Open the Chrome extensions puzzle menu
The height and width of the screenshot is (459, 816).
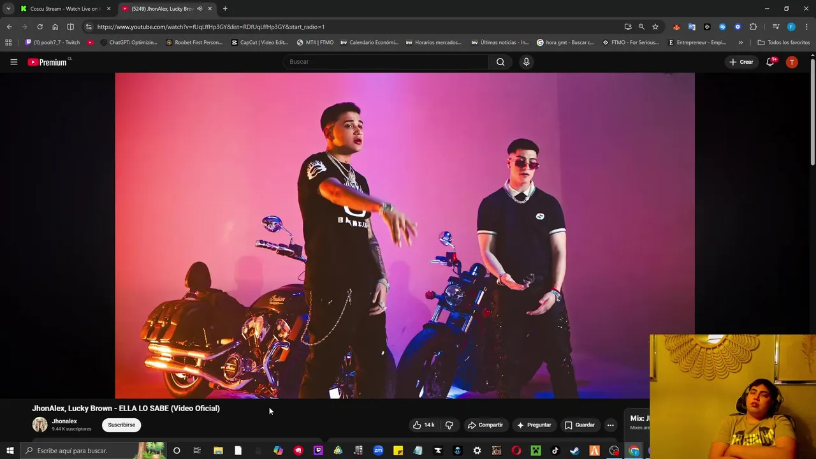tap(753, 27)
